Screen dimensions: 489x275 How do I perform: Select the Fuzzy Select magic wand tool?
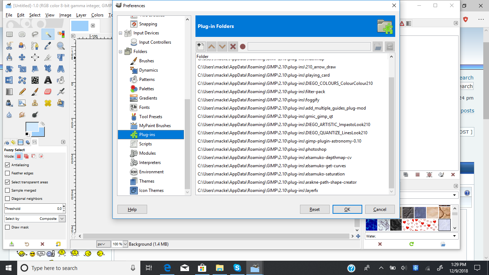coord(48,34)
